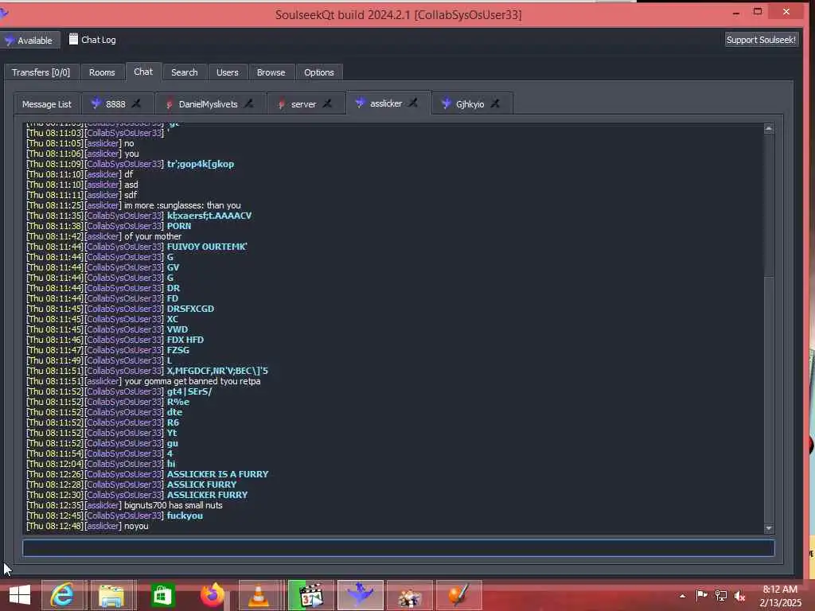Close the DanielMyslivets chat tab
The image size is (815, 611).
(x=249, y=103)
